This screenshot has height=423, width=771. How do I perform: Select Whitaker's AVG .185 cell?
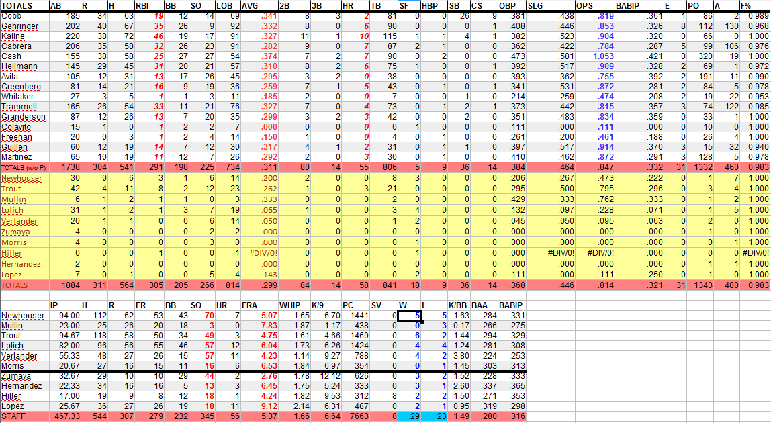(259, 97)
